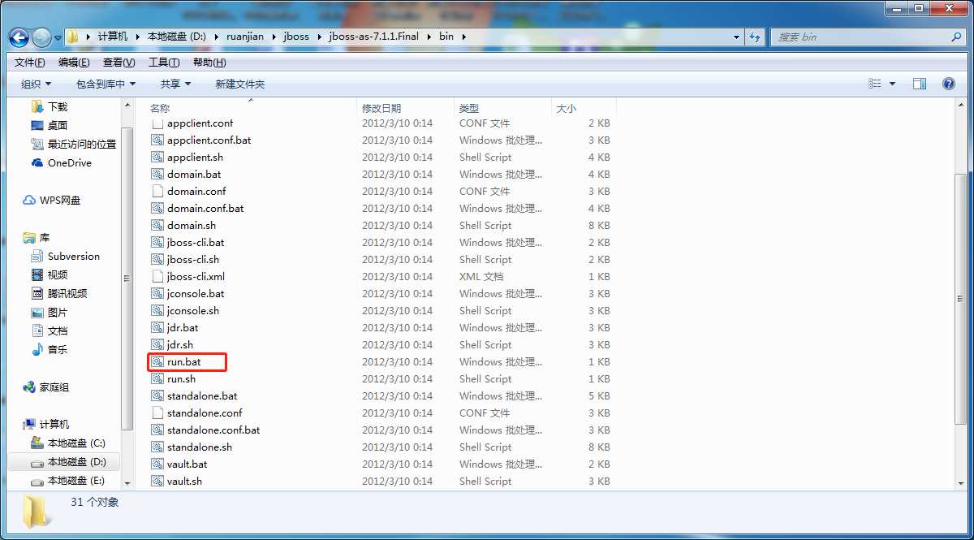Viewport: 974px width, 540px height.
Task: Navigate to jboss in address path
Action: click(x=296, y=37)
